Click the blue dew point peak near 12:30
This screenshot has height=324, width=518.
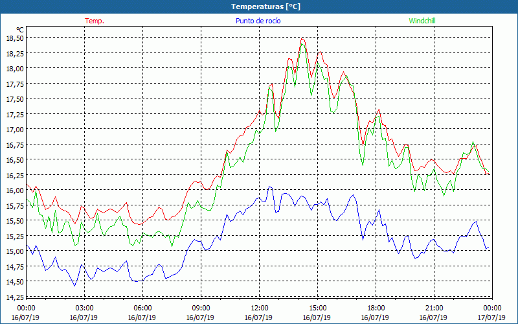tap(269, 187)
